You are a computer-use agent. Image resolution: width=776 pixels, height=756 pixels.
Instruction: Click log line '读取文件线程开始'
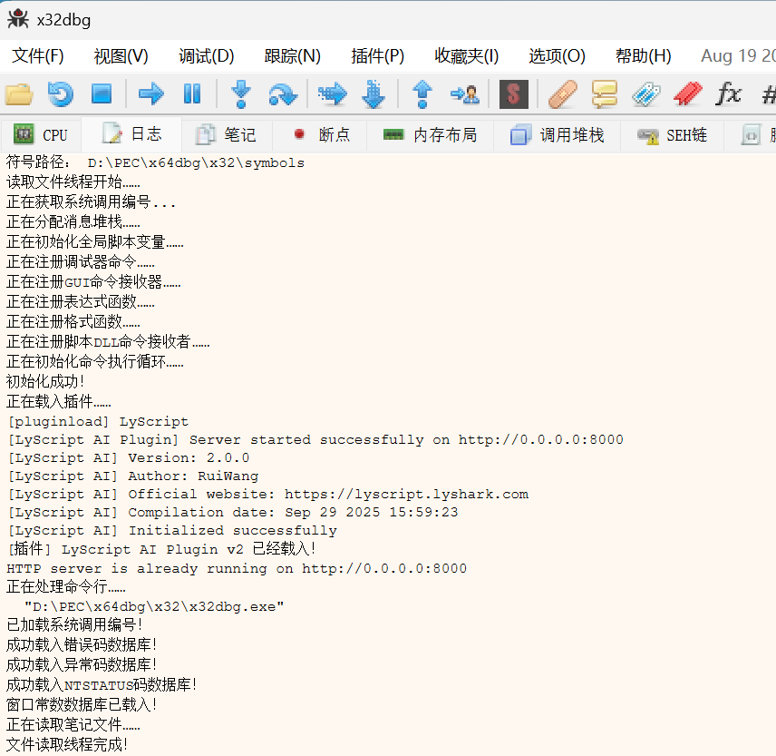(73, 182)
